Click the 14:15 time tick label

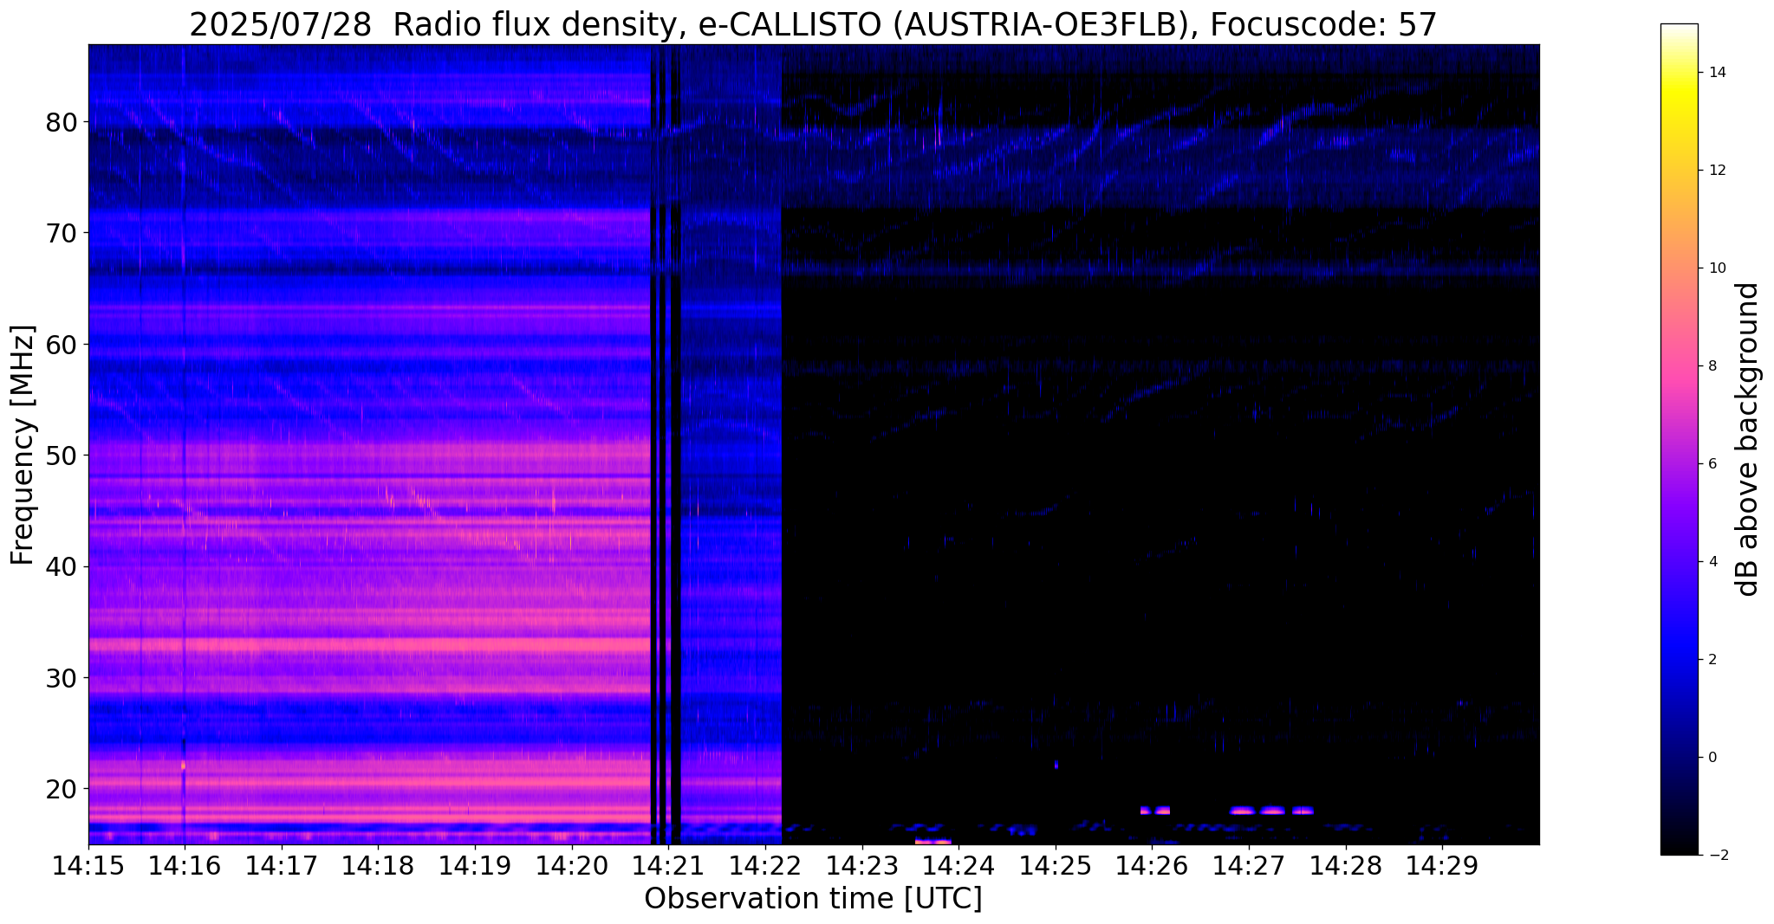[88, 865]
